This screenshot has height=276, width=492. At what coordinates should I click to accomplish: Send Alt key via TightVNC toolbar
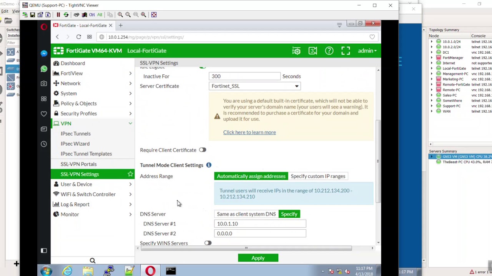tap(100, 15)
